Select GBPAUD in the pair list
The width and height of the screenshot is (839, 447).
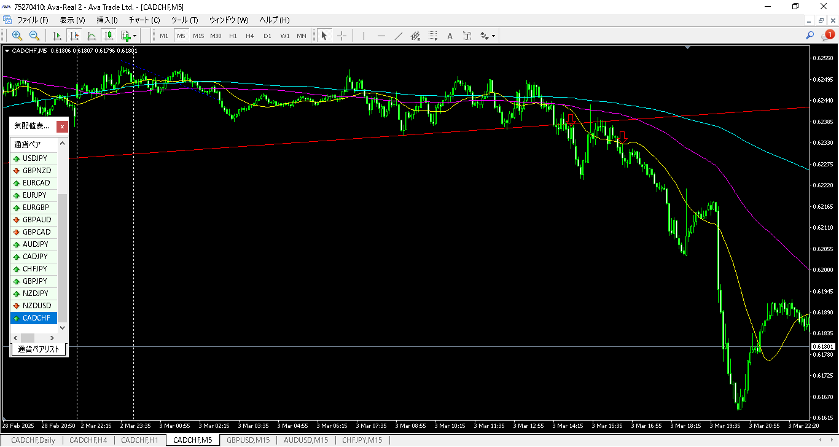(x=34, y=220)
